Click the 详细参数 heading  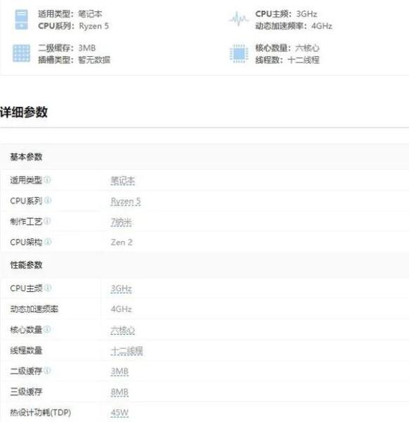tap(24, 112)
